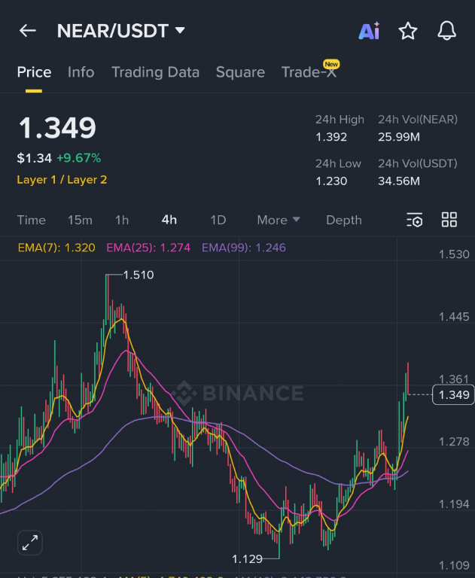Tap the 24h Low value 1.230
The image size is (475, 578).
pyautogui.click(x=331, y=181)
